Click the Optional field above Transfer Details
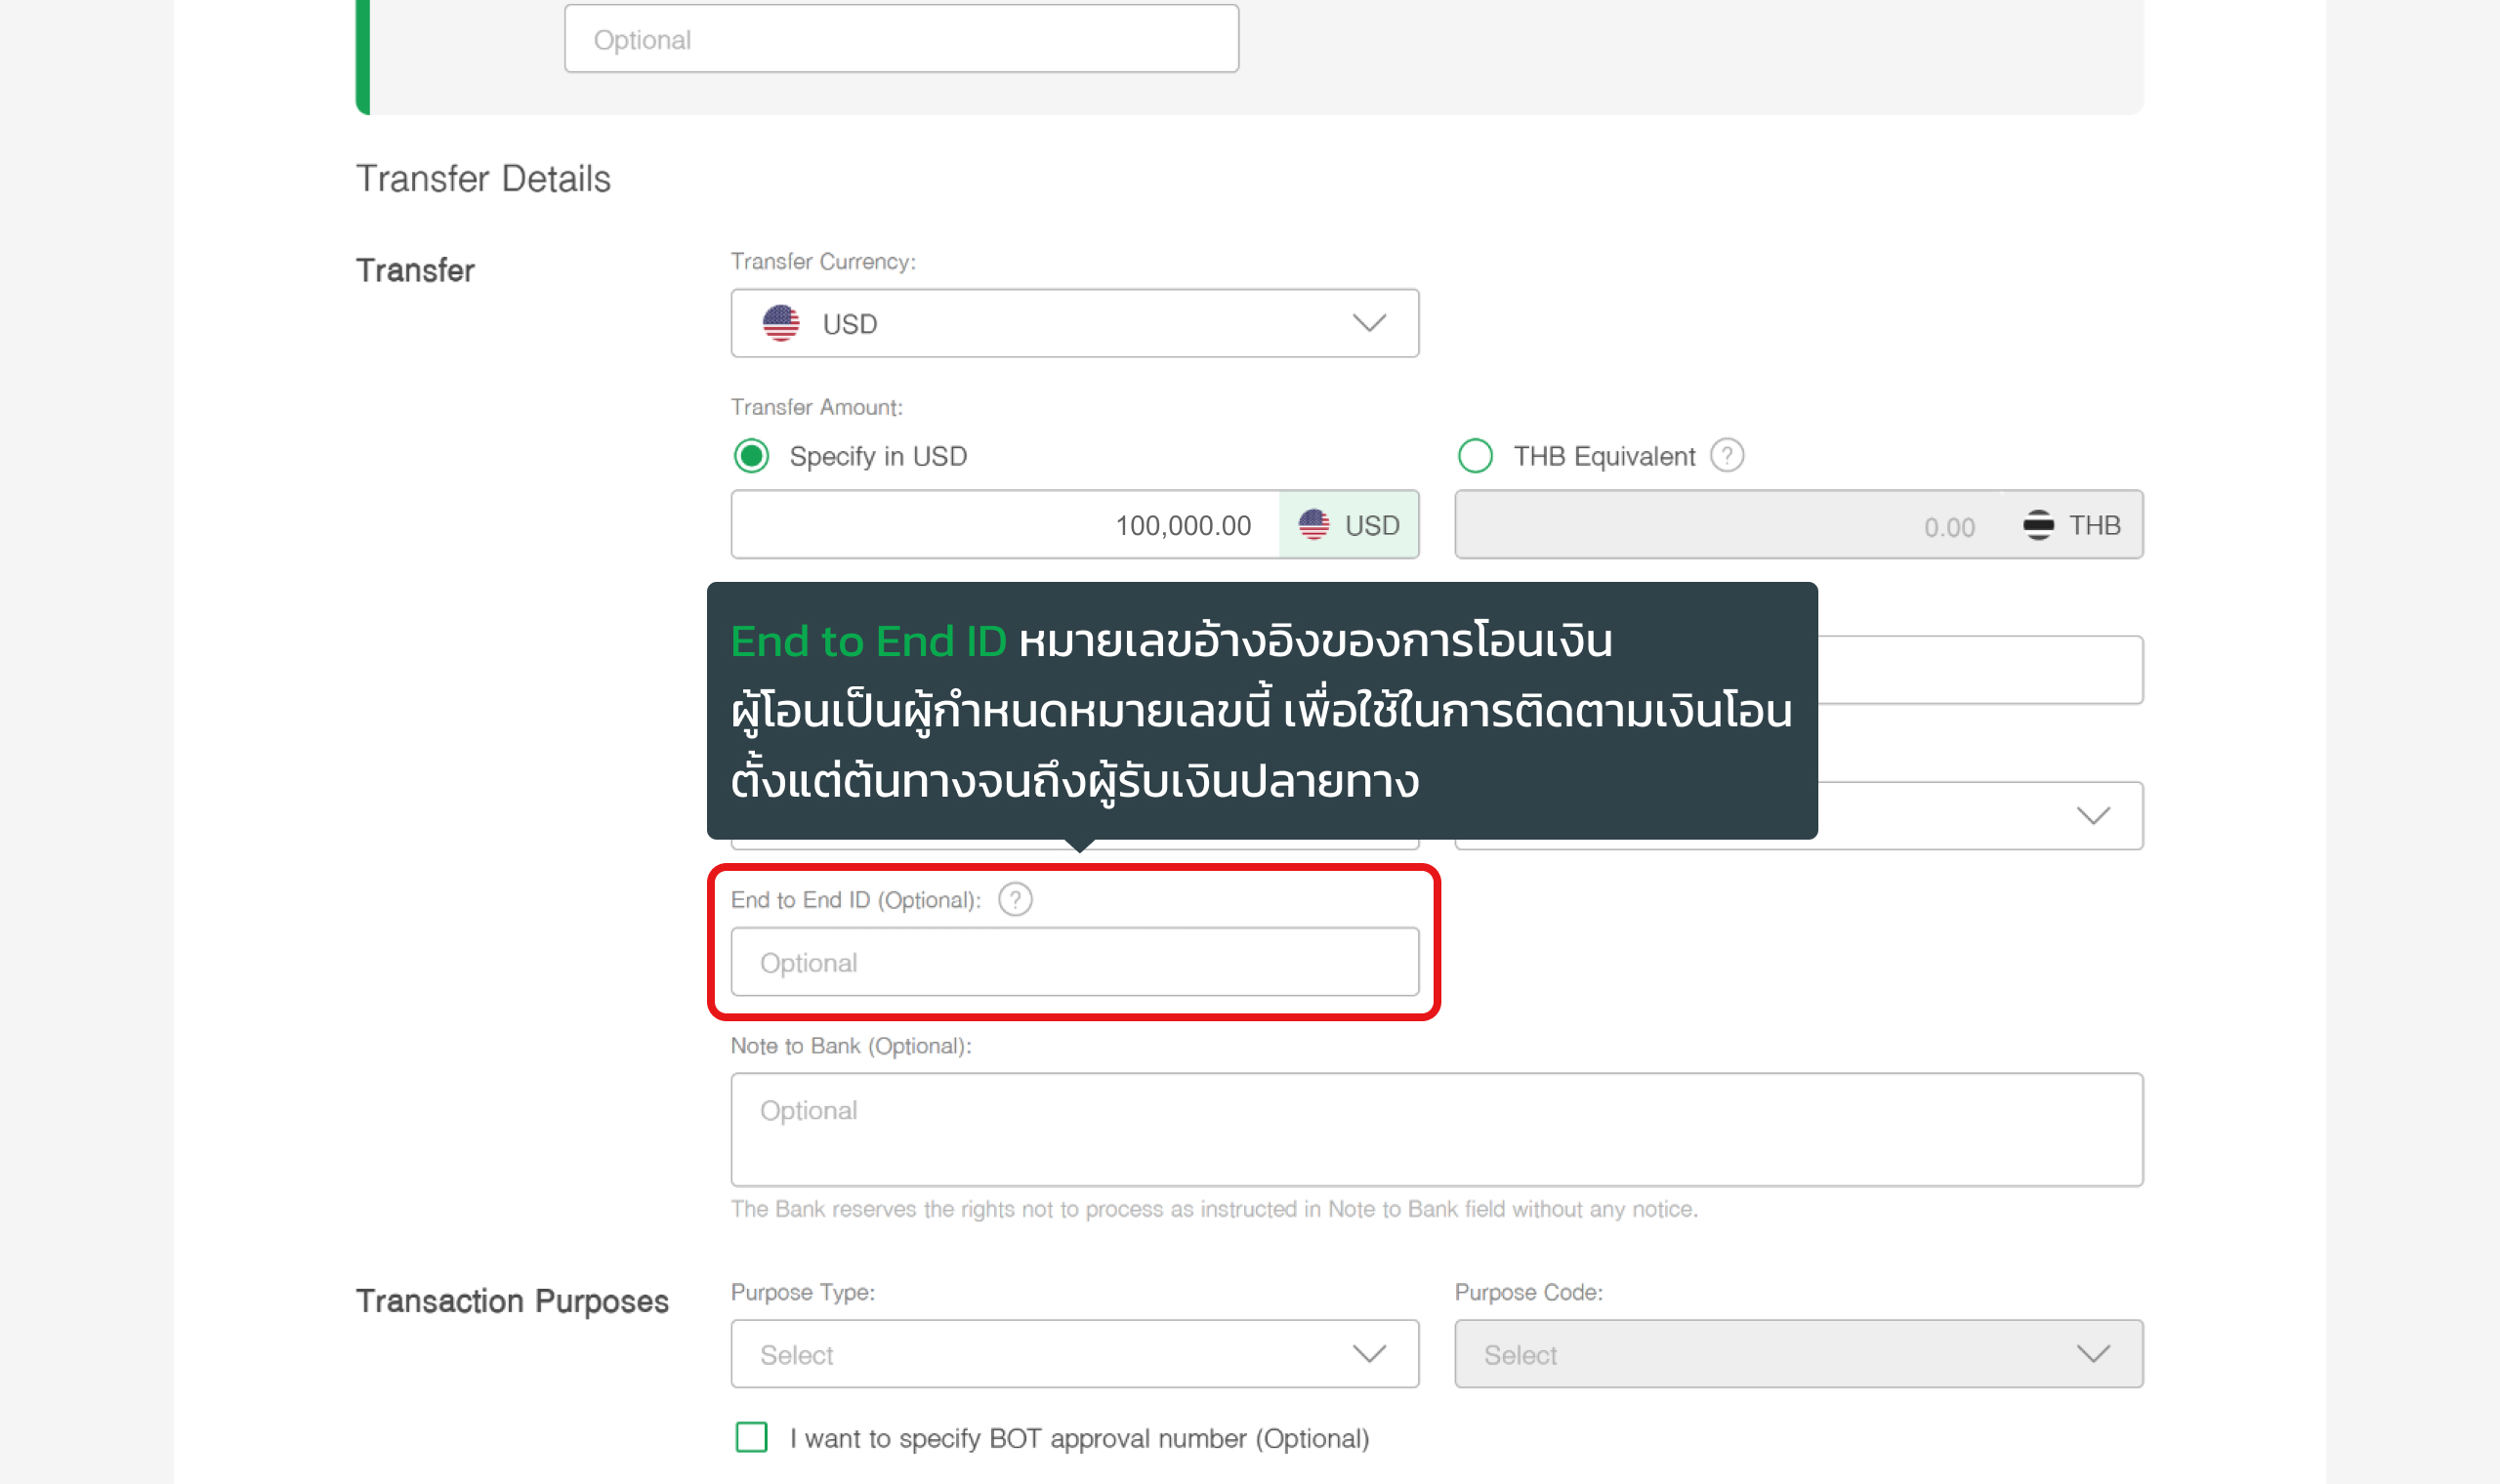 pos(901,39)
